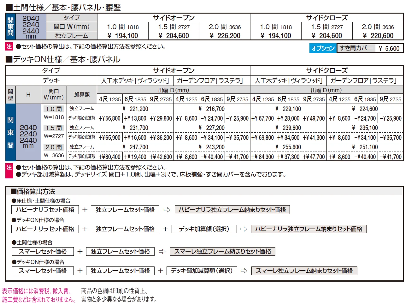Image resolution: width=411 pixels, height=305 pixels.
Task: Click the blue オプション label
Action: pos(323,48)
